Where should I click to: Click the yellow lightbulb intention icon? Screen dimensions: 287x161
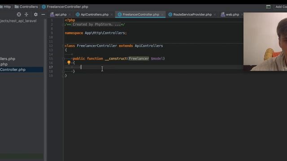[x=69, y=63]
